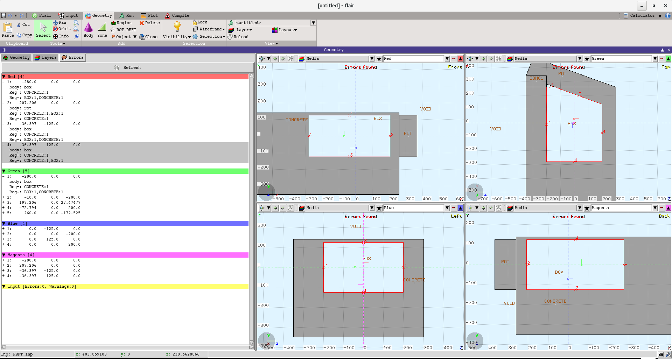
Task: Toggle the green triangle button in Green viewport
Action: click(668, 59)
